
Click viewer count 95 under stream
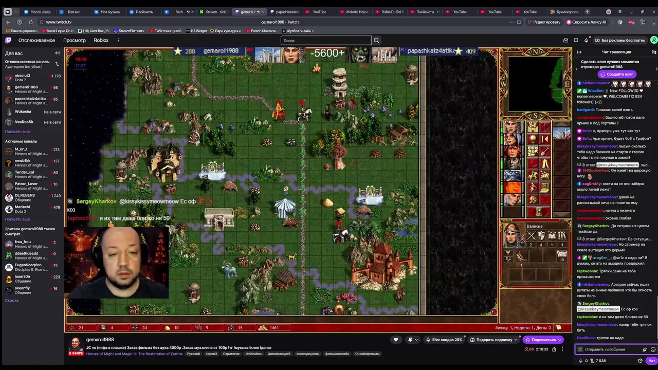coord(529,349)
